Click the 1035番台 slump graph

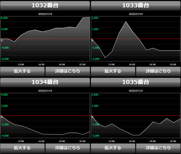[136, 115]
